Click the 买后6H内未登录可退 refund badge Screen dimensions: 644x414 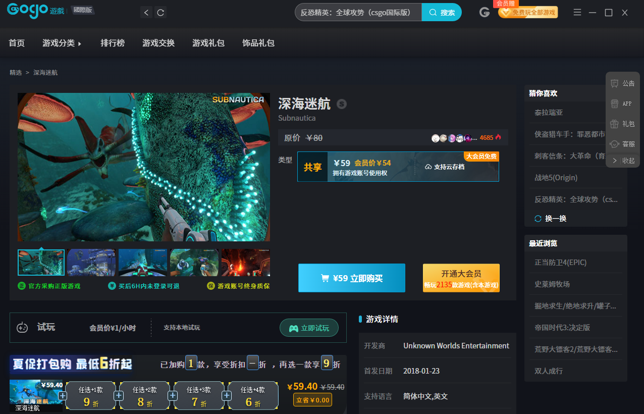[x=144, y=286]
